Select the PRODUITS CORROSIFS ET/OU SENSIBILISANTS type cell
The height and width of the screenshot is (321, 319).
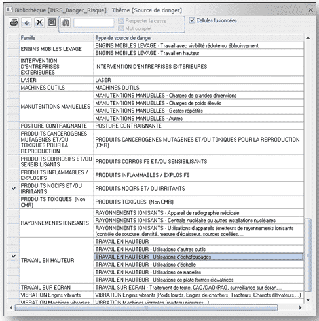198,162
